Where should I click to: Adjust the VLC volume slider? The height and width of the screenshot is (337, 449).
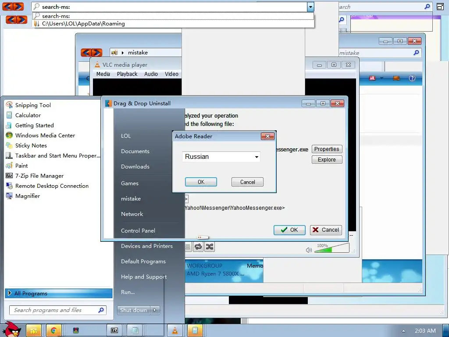tap(332, 248)
